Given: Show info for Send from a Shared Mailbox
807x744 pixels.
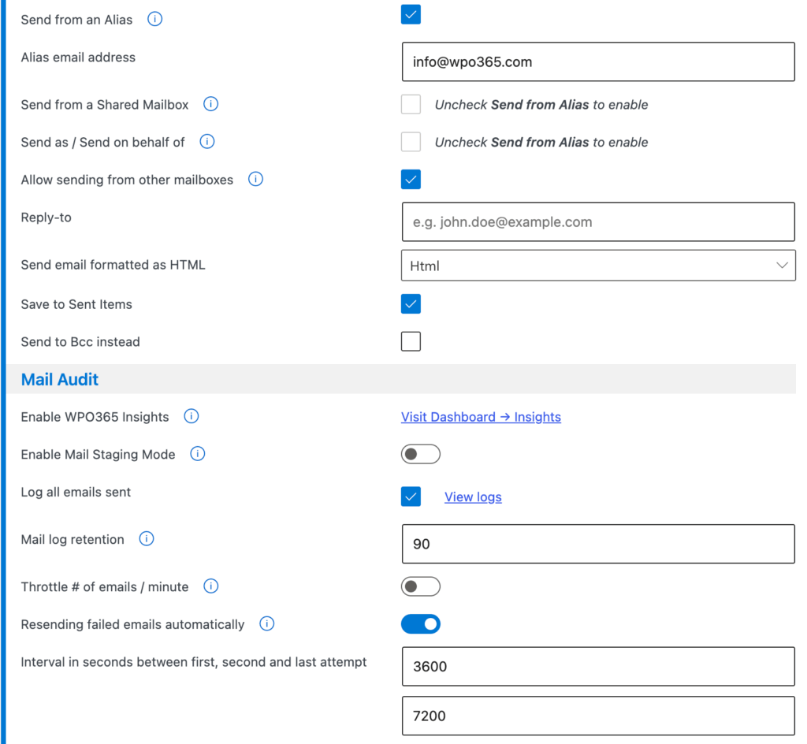Looking at the screenshot, I should 210,104.
